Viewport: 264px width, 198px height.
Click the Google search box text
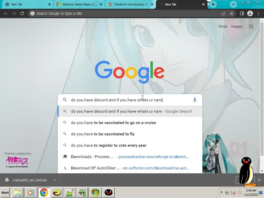coord(117,100)
